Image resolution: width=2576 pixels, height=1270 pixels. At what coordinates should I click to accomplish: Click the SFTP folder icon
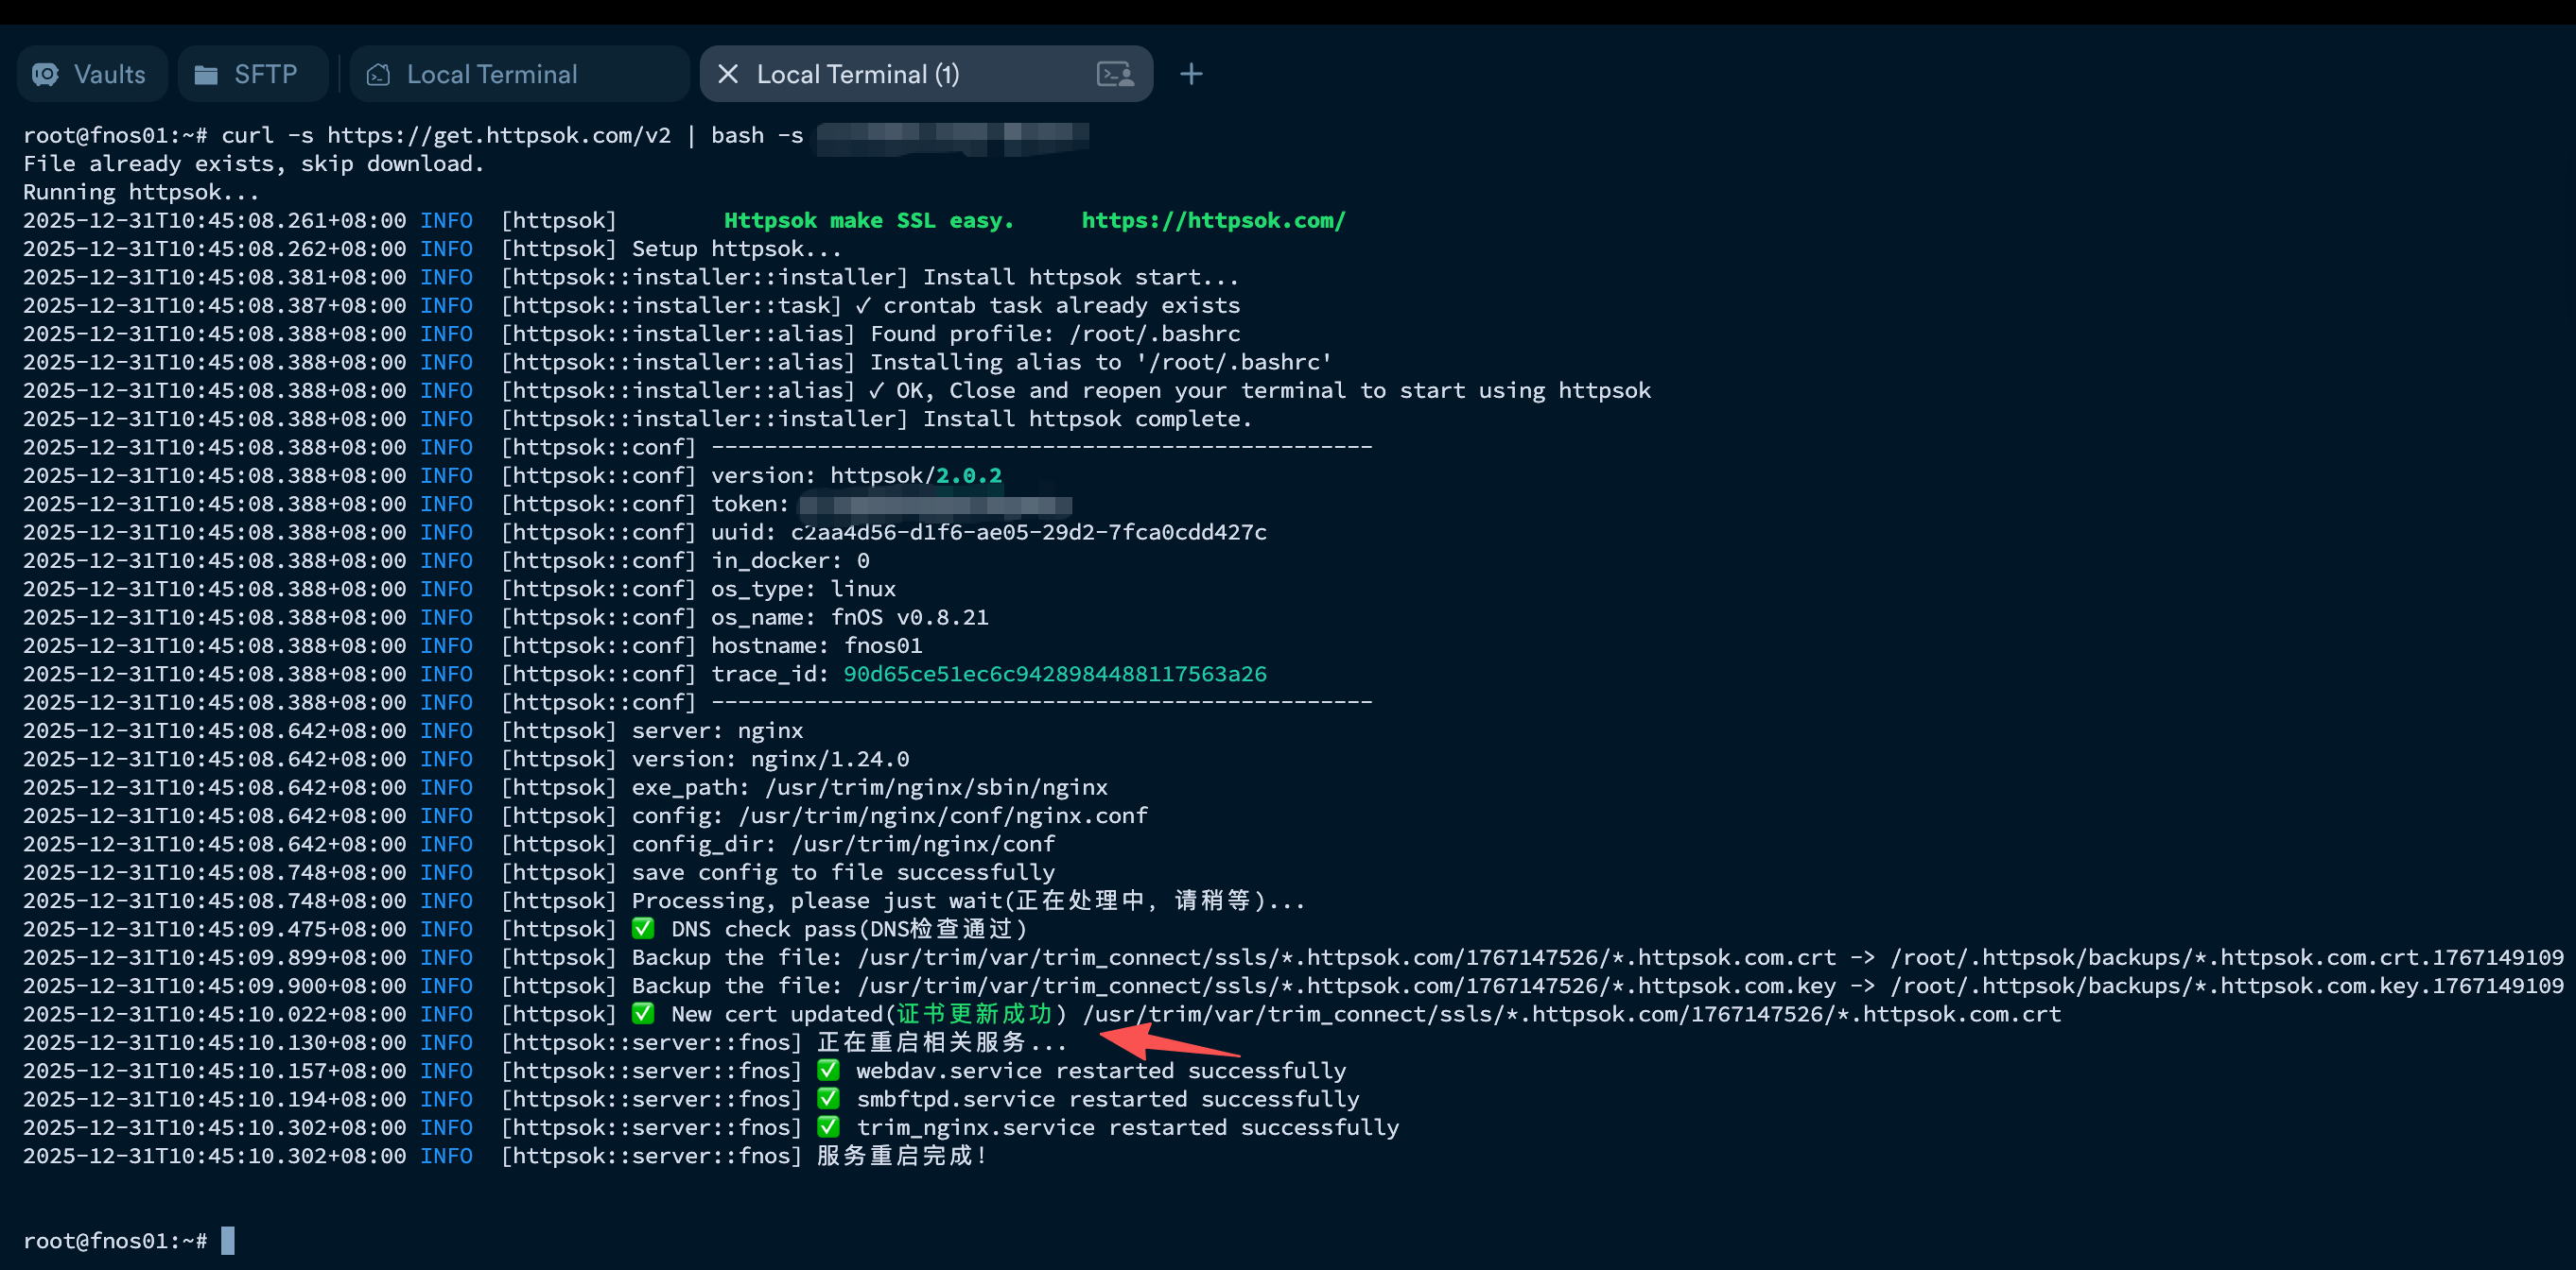[x=206, y=75]
